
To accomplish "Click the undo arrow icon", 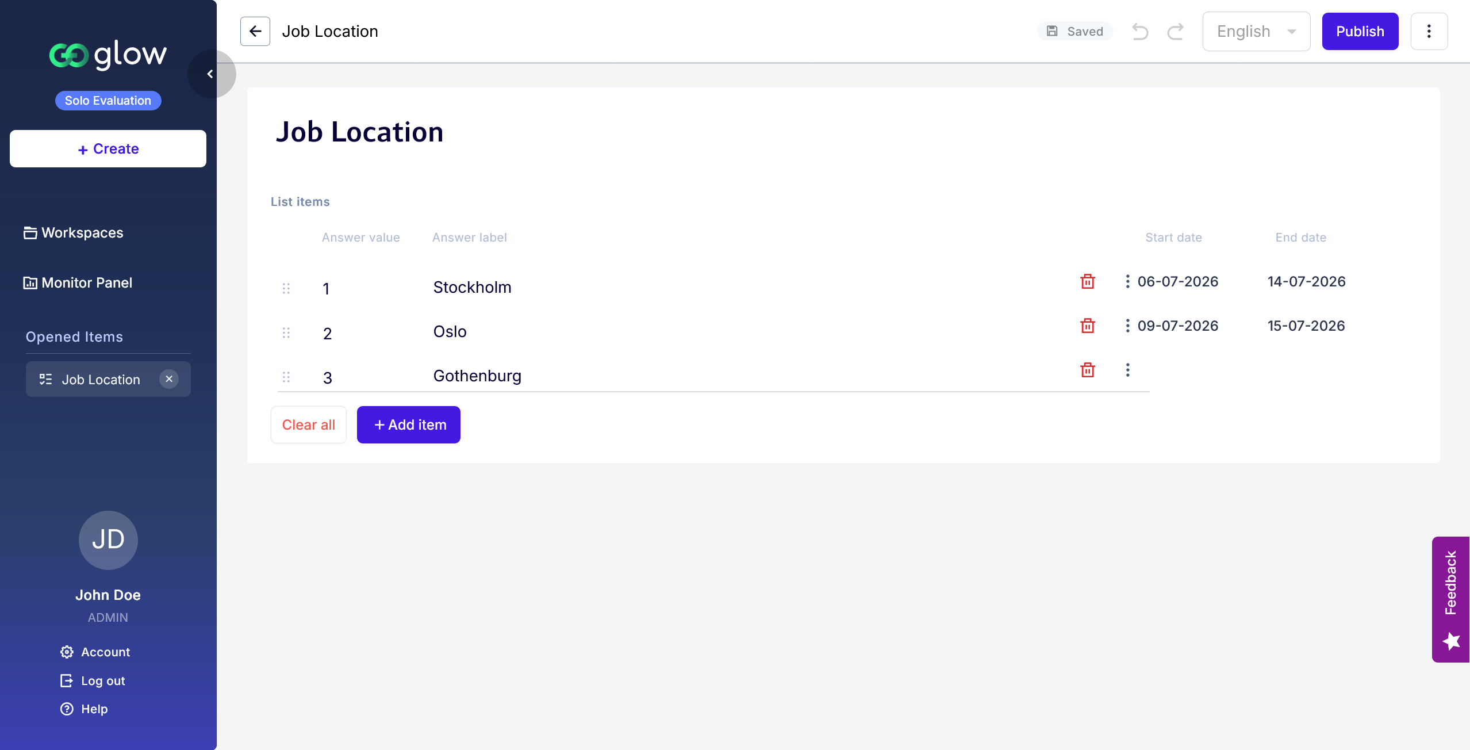I will tap(1140, 32).
